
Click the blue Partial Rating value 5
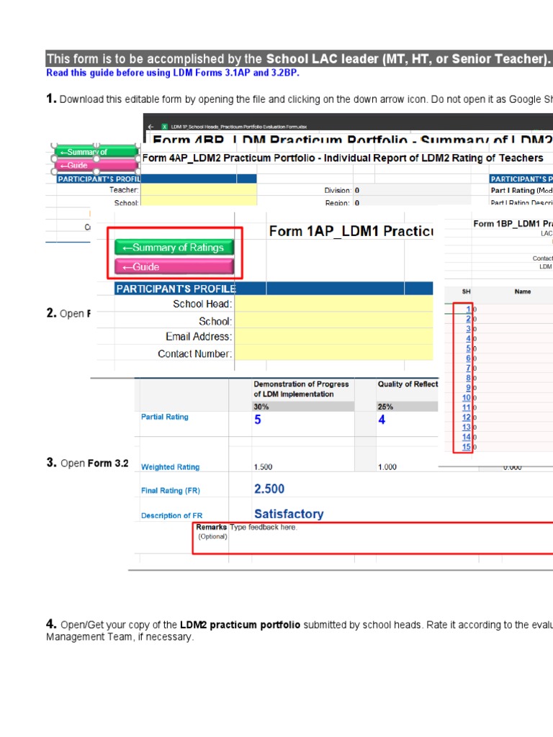[258, 420]
